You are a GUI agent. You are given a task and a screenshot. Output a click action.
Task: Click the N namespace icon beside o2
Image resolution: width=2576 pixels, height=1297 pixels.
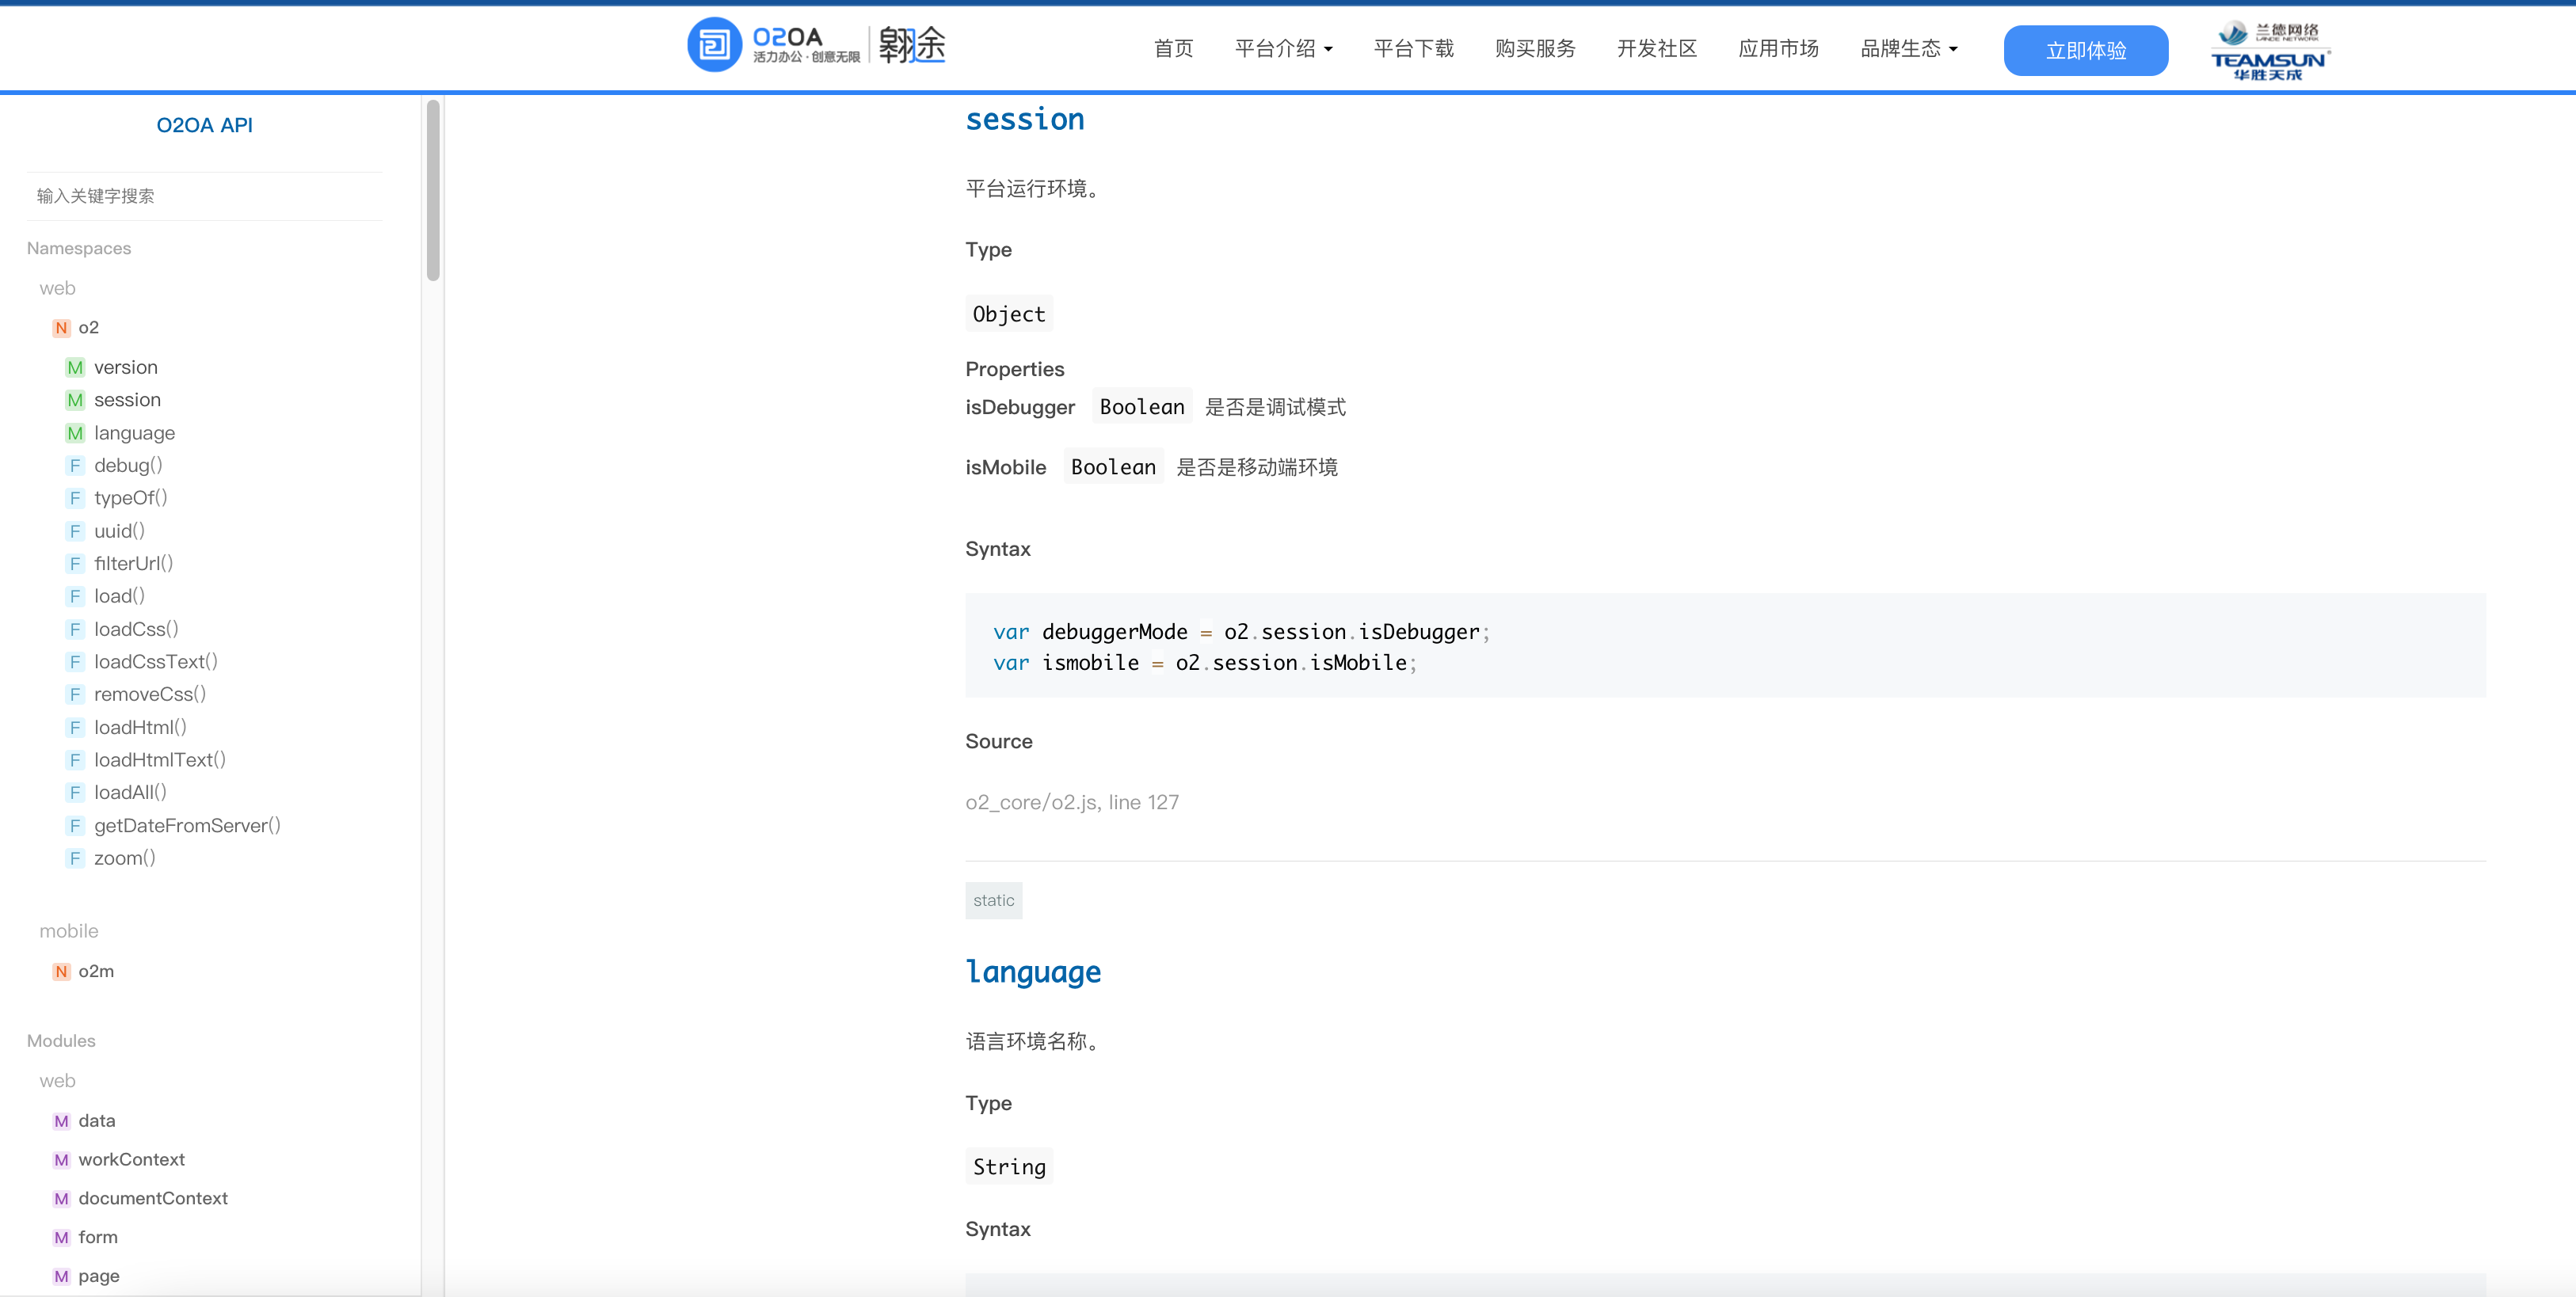(x=61, y=328)
